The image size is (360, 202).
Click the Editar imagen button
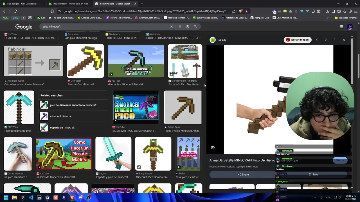point(298,40)
